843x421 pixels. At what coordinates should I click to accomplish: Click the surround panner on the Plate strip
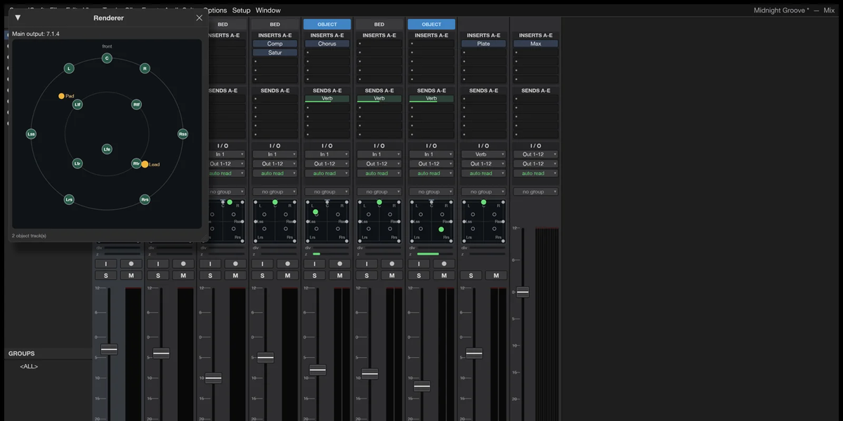(483, 221)
